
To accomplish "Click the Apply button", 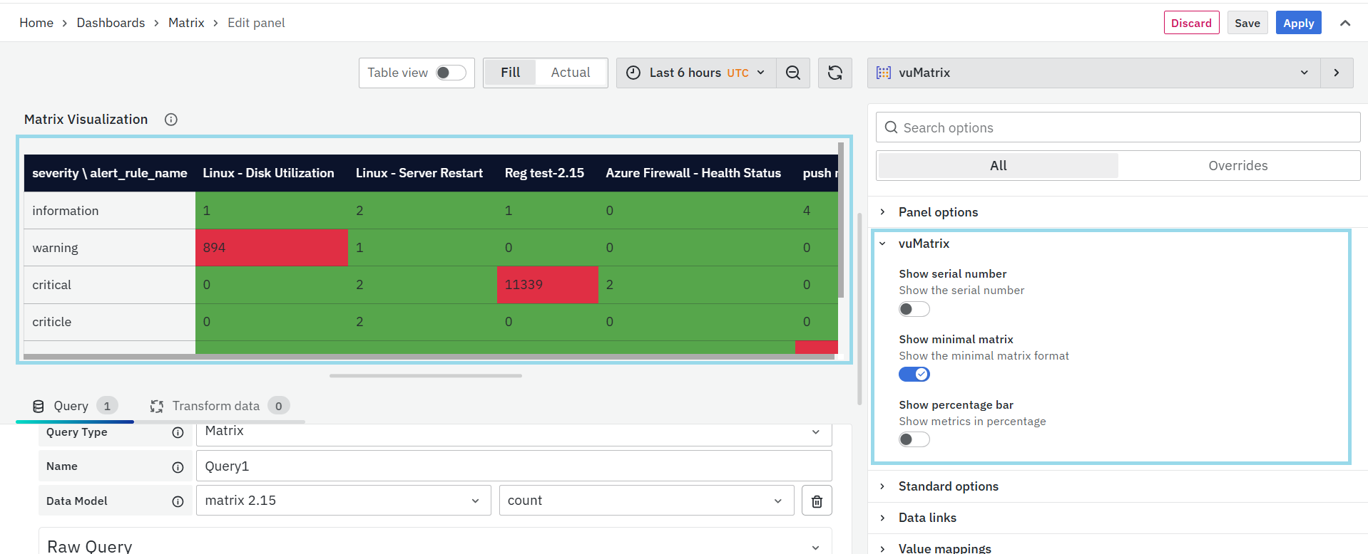I will coord(1298,23).
